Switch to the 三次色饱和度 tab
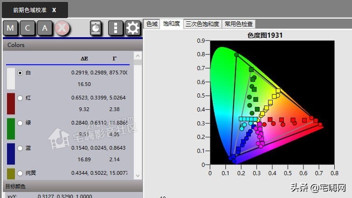The height and width of the screenshot is (198, 352). (x=202, y=24)
